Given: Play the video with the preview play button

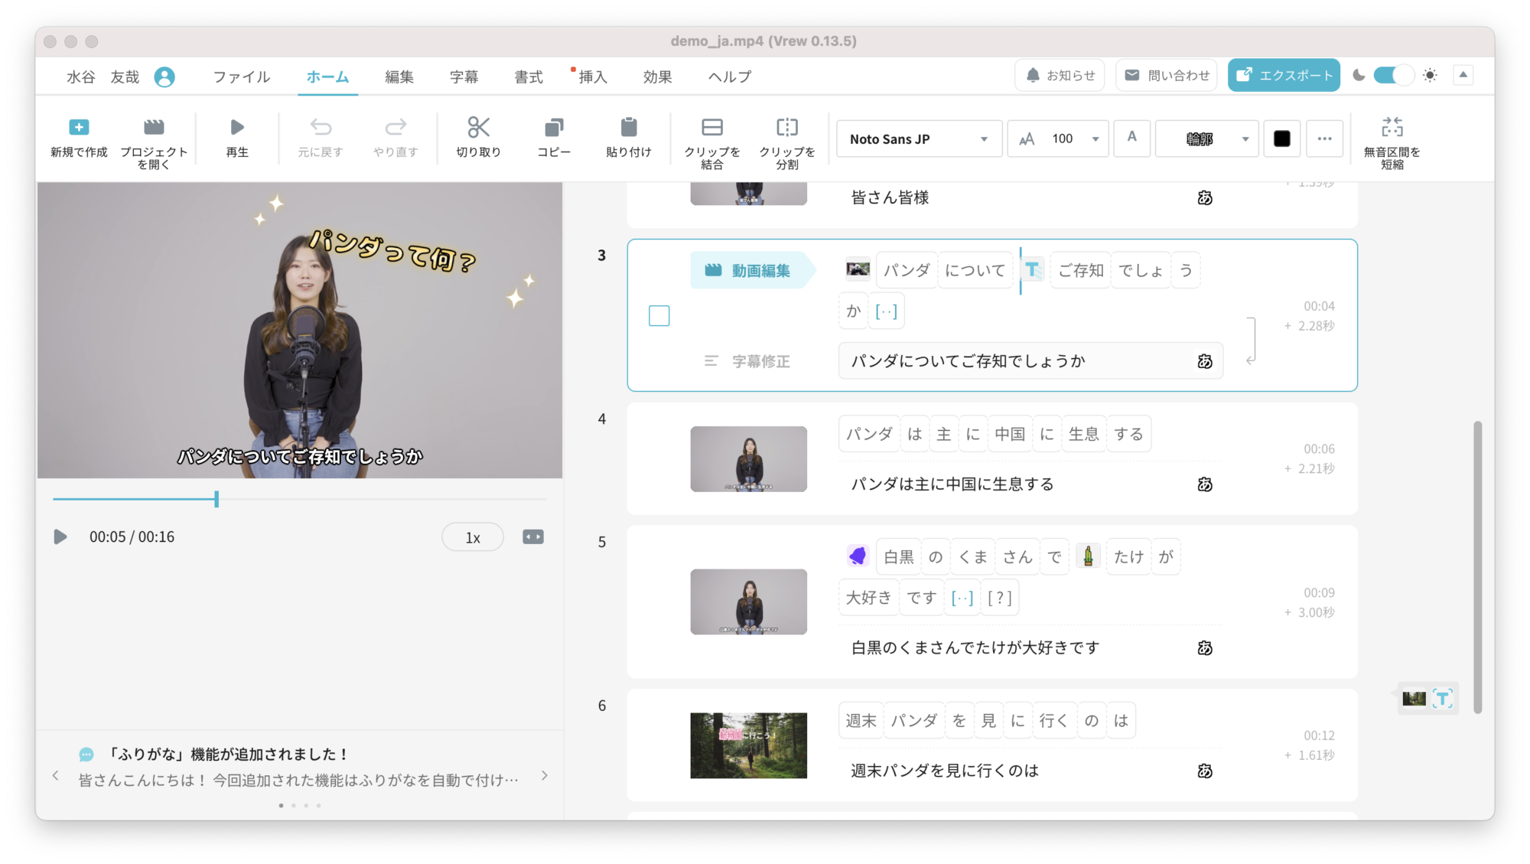Looking at the screenshot, I should point(60,537).
